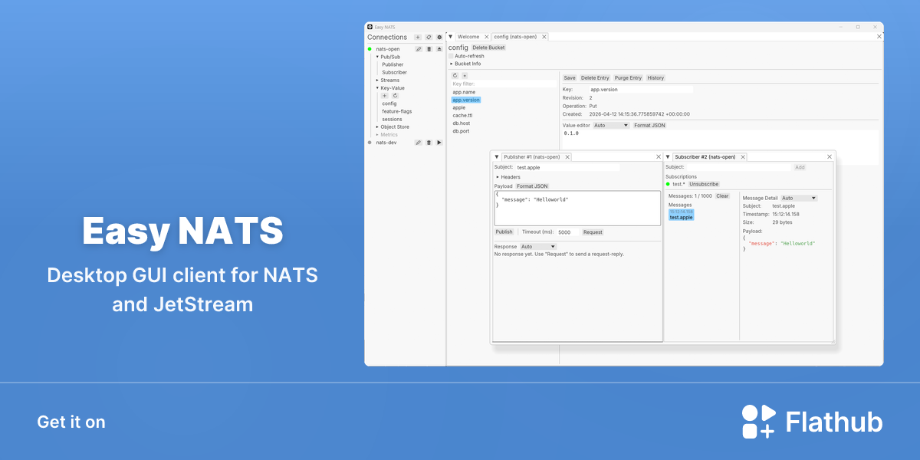The height and width of the screenshot is (460, 920).
Task: Format JSON in the Value editor
Action: pyautogui.click(x=649, y=125)
